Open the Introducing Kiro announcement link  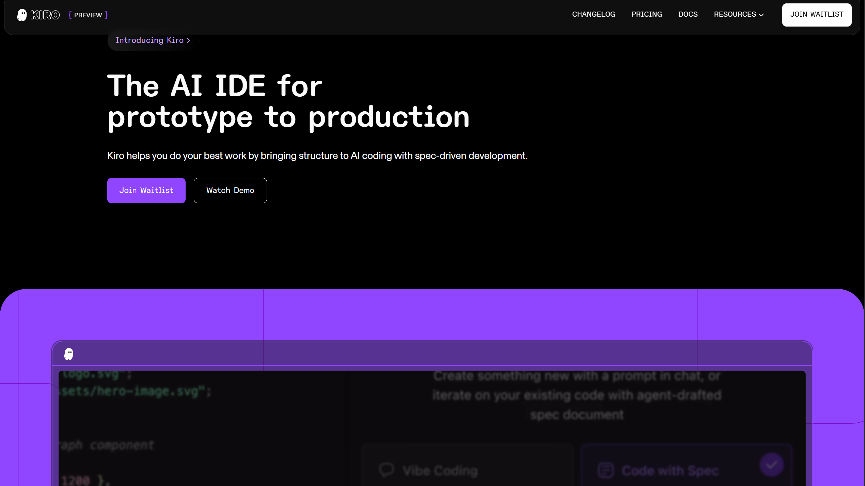153,40
